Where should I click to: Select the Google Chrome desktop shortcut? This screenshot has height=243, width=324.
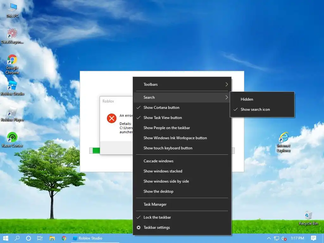12,64
